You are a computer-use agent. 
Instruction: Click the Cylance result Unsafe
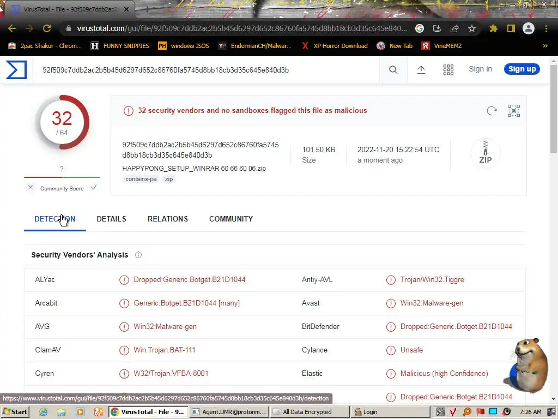click(x=411, y=350)
